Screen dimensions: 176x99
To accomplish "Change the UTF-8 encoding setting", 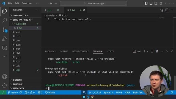I will click(x=119, y=92).
